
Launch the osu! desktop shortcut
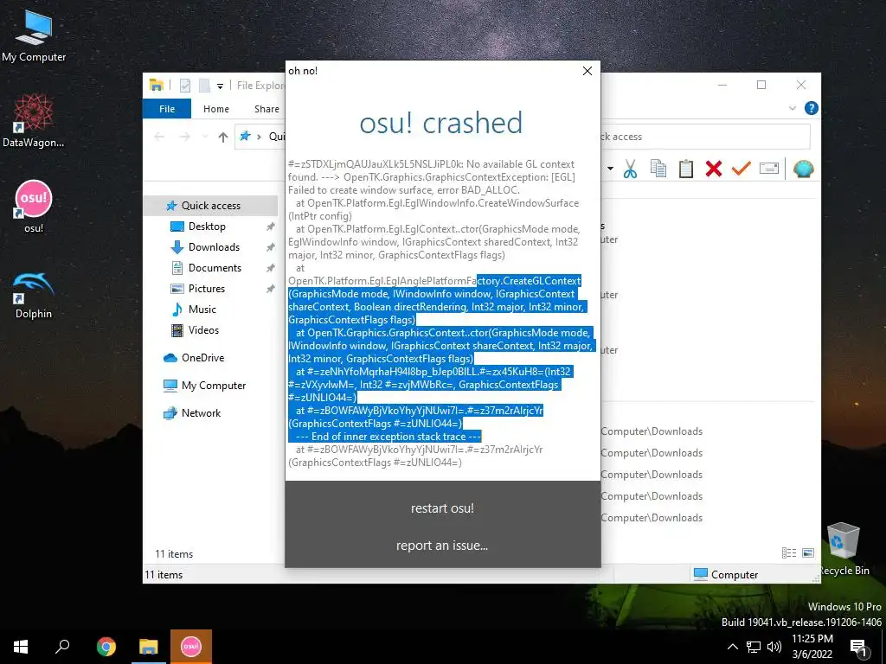pyautogui.click(x=34, y=206)
